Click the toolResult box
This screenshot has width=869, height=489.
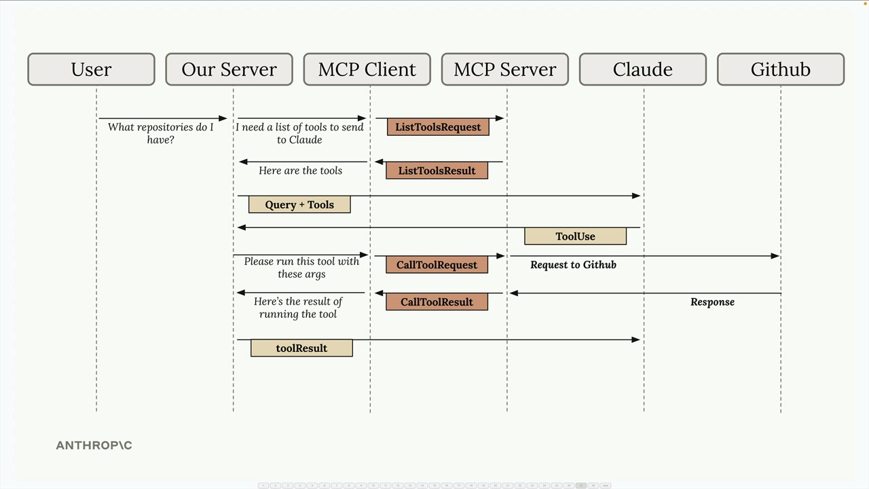(x=301, y=348)
